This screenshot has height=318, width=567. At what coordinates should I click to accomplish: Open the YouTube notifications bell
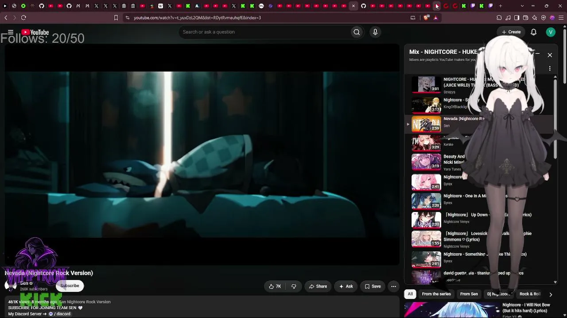point(534,32)
